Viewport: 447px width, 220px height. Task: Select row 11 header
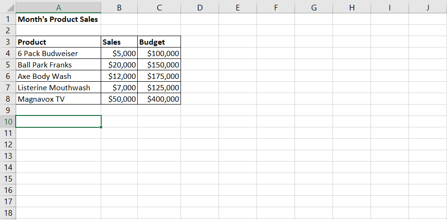pos(8,133)
